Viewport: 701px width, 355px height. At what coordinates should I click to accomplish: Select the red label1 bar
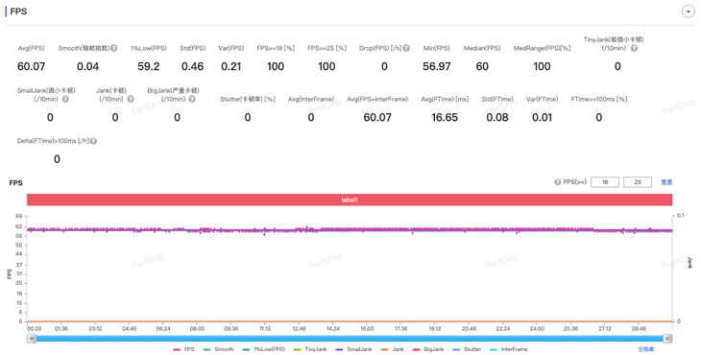pyautogui.click(x=350, y=201)
